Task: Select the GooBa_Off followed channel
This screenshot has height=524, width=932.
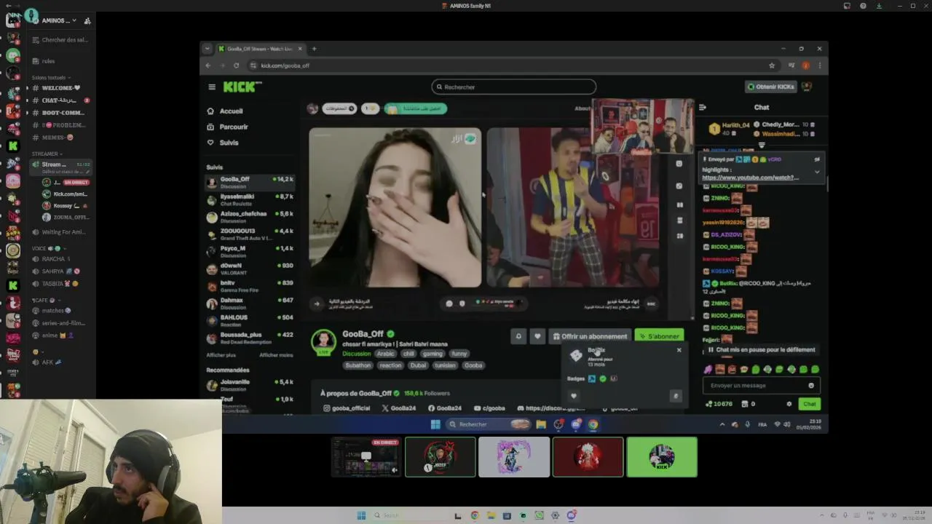Action: pos(250,182)
